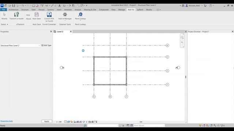
Task: Click the Detail Level icon in view control bar
Action: tap(65, 122)
